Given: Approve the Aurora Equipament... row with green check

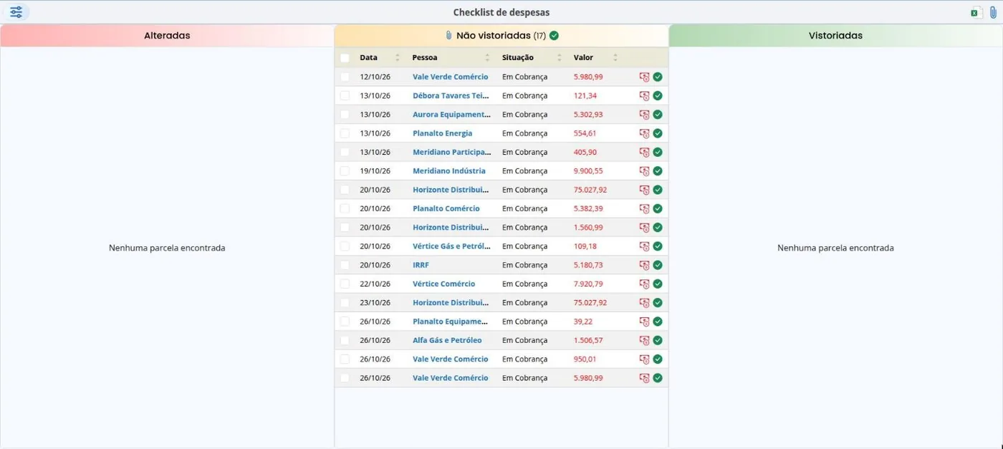Looking at the screenshot, I should point(658,115).
